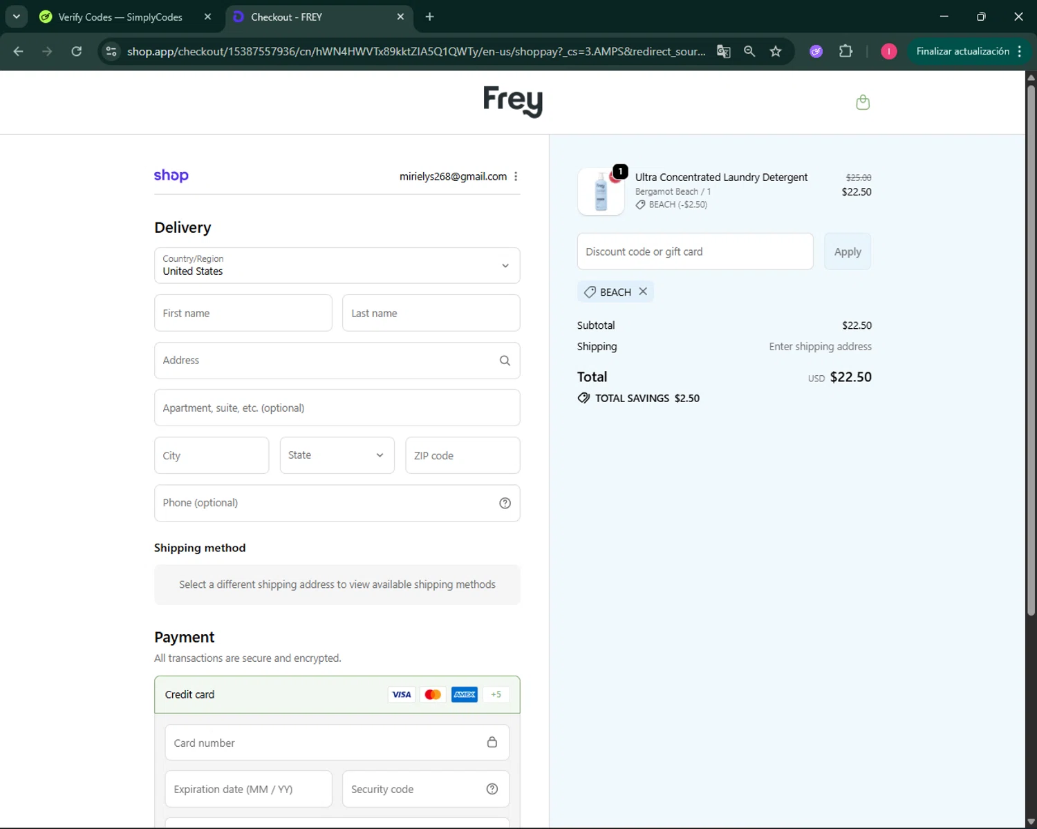Open a new browser tab
This screenshot has height=829, width=1037.
(x=430, y=17)
